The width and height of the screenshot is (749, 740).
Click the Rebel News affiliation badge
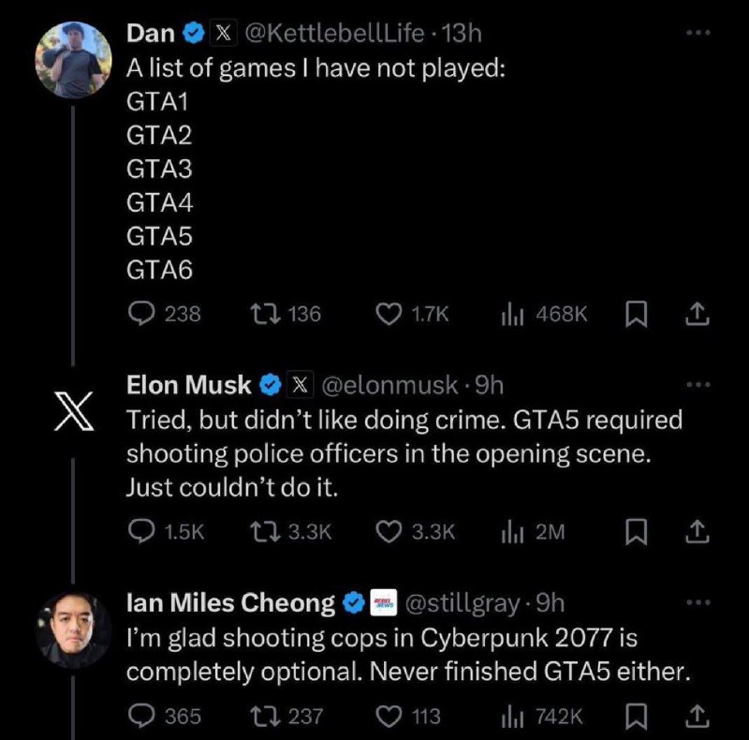[384, 603]
